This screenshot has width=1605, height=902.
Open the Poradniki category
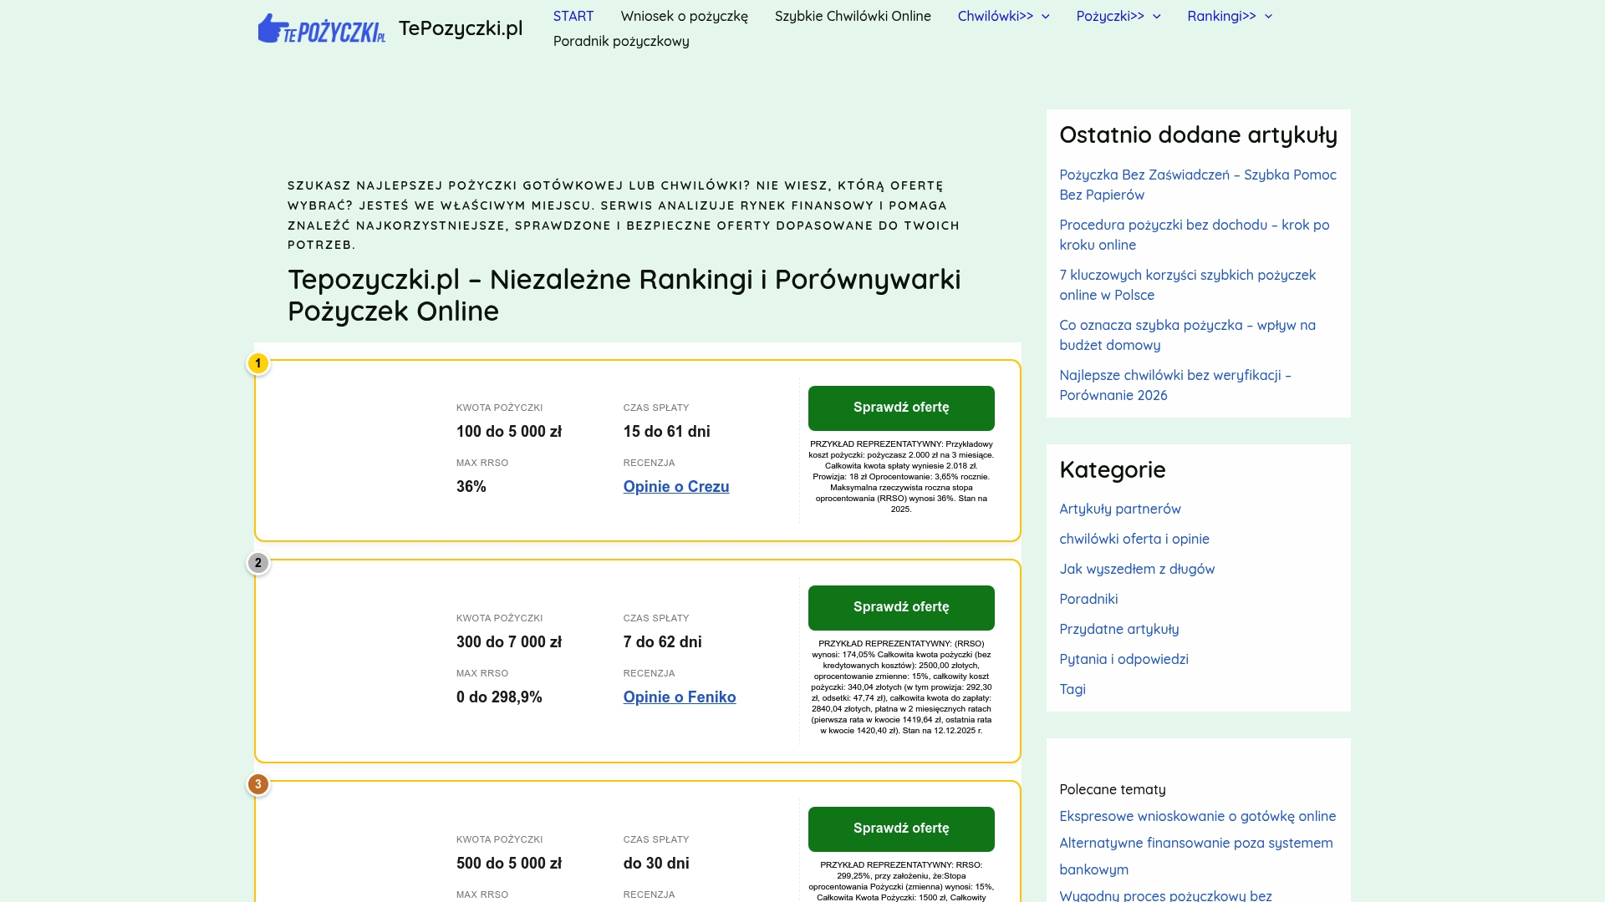pos(1088,599)
